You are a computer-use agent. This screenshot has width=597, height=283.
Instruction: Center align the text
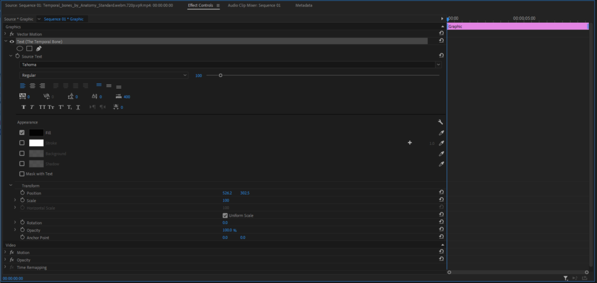pyautogui.click(x=33, y=86)
